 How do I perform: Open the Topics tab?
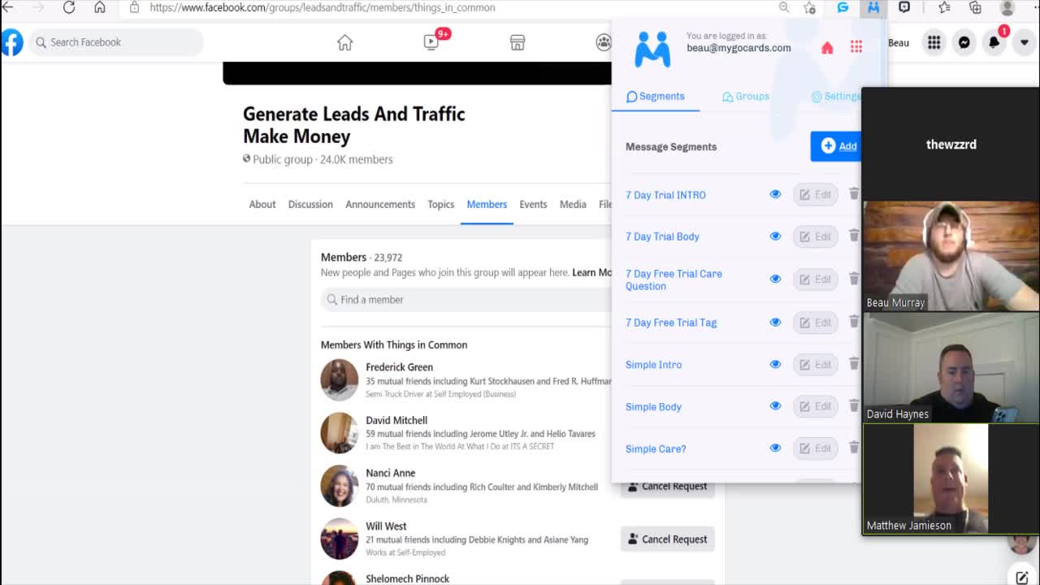pos(441,204)
